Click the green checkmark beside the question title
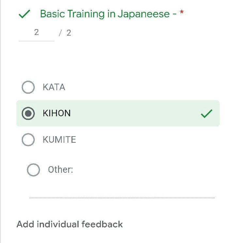The height and width of the screenshot is (243, 235). point(24,14)
